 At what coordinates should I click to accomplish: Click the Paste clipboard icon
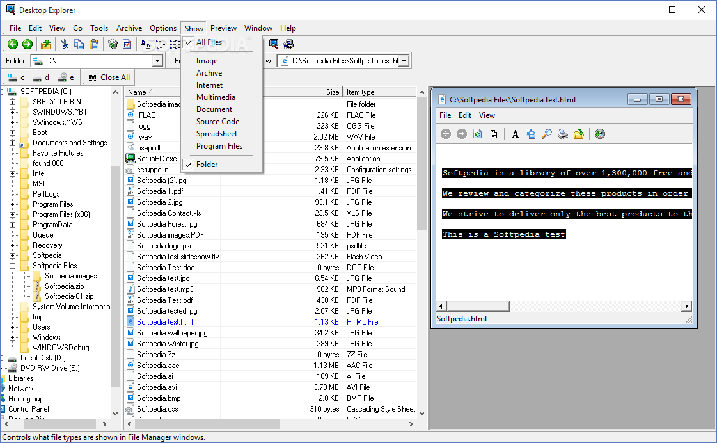coord(94,44)
